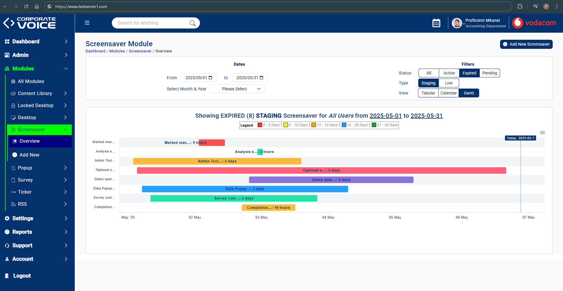
Task: Click the Add New Screensaver button
Action: [526, 44]
